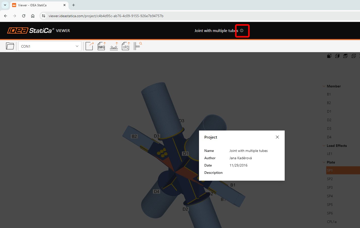The height and width of the screenshot is (228, 360).
Task: Click the share link export icon
Action: [x=89, y=46]
